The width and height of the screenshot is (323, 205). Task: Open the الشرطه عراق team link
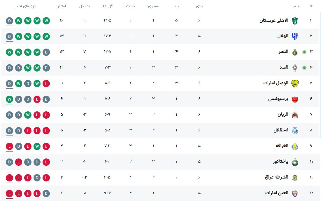pos(276,177)
